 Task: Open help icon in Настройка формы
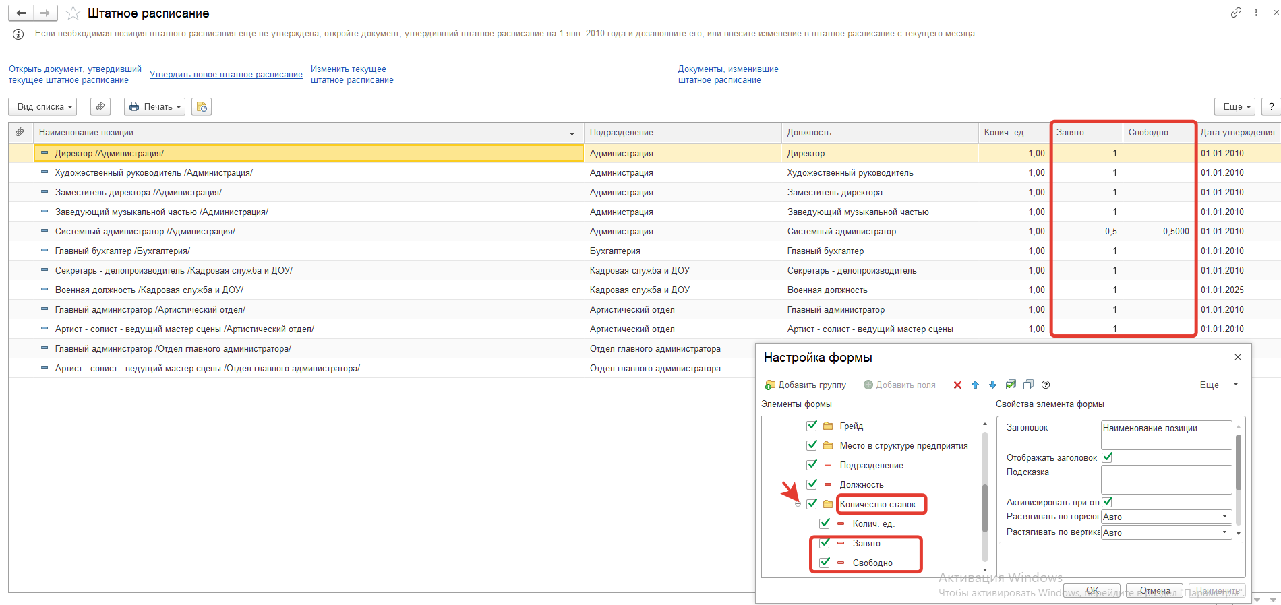1046,385
